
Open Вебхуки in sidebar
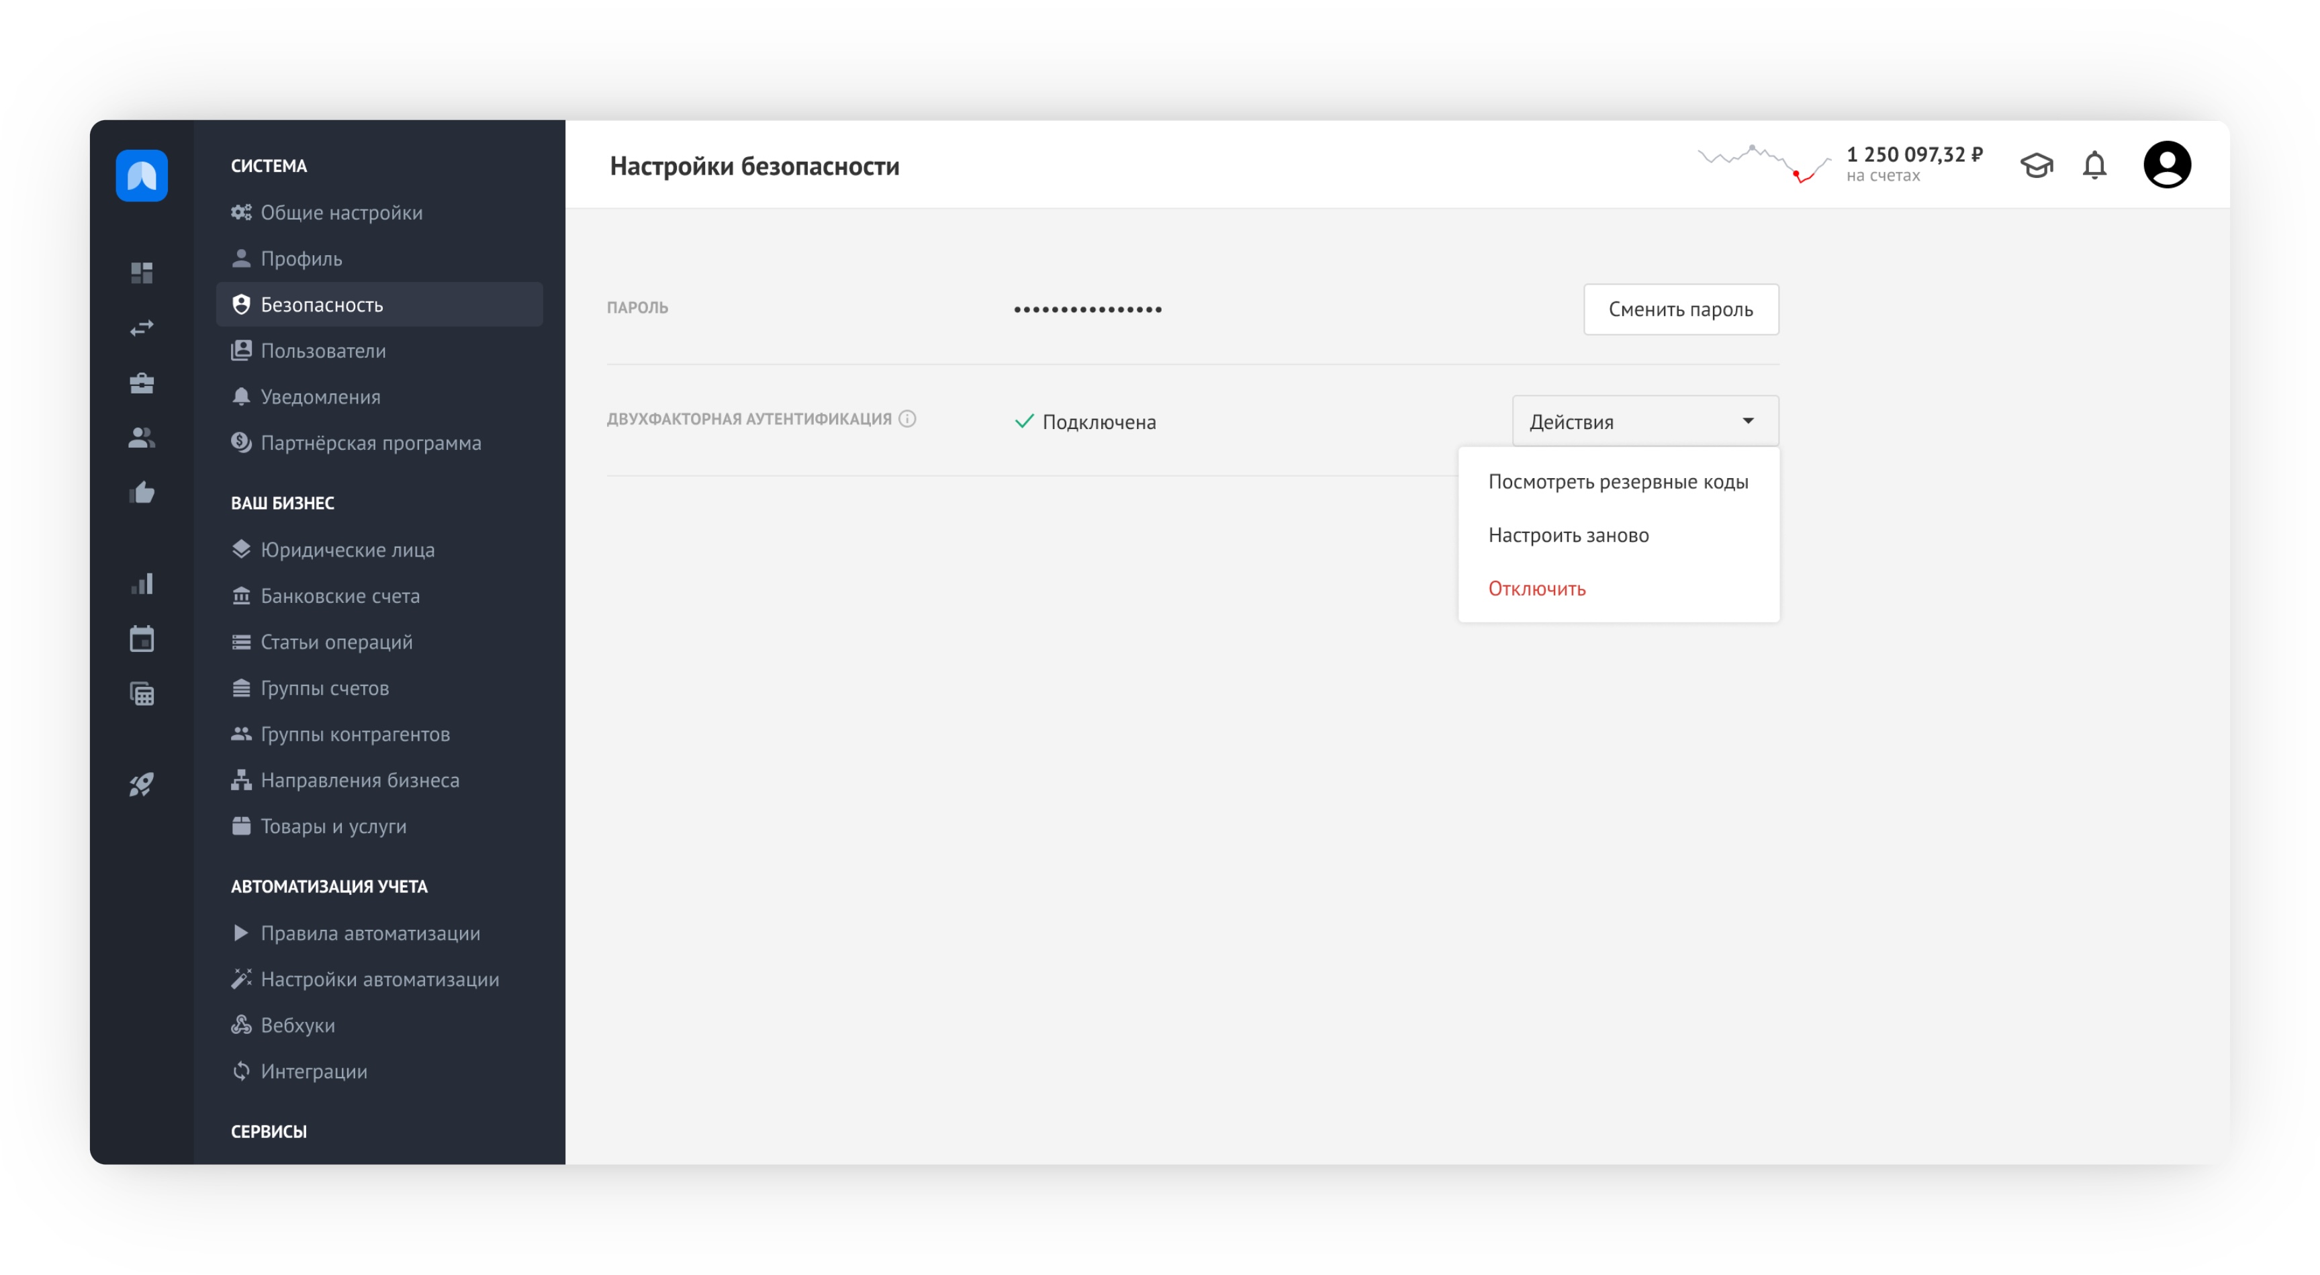tap(379, 1025)
